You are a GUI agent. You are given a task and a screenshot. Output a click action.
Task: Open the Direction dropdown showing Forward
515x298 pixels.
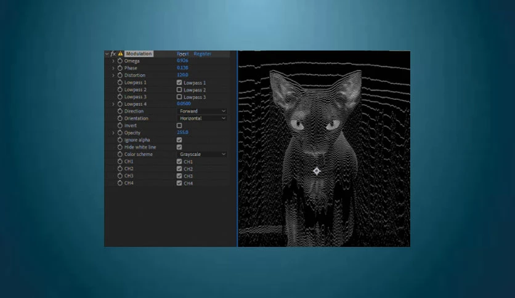(x=202, y=111)
